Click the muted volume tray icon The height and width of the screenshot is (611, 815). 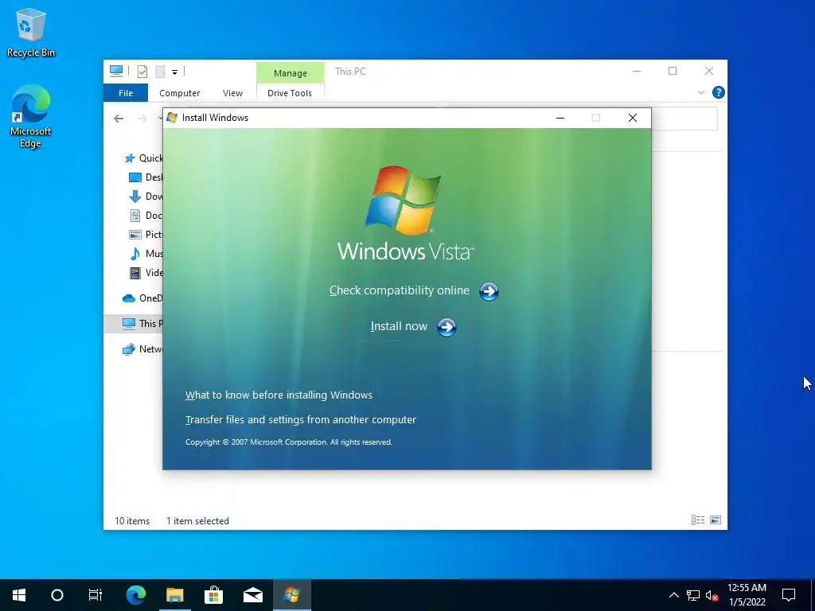click(x=712, y=595)
